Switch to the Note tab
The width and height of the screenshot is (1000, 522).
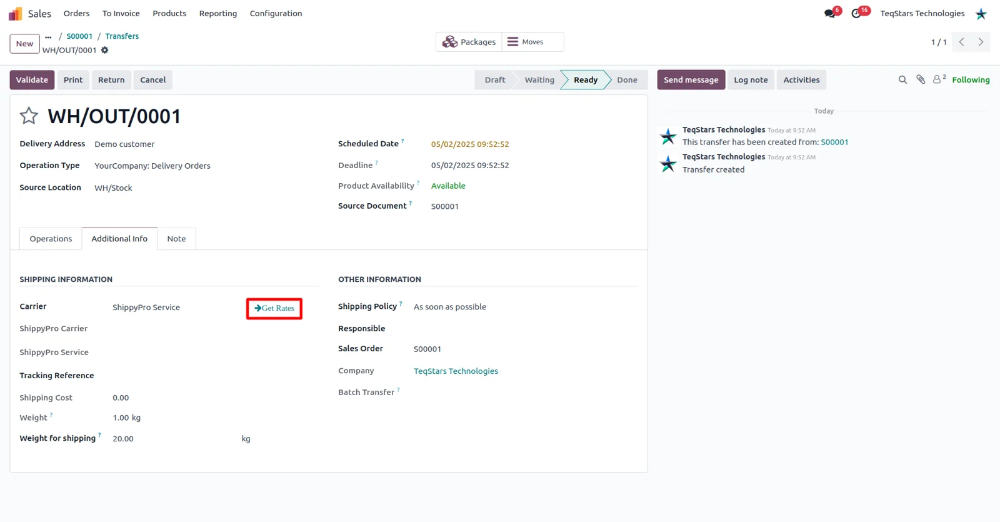(x=176, y=239)
